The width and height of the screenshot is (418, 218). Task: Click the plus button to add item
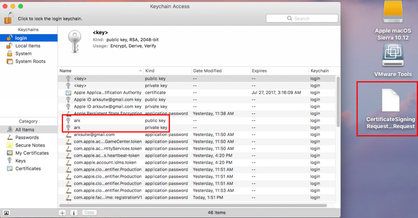[62, 213]
